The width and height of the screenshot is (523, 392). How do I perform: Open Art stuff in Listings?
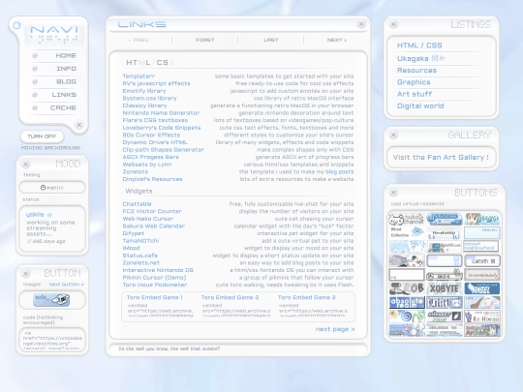click(415, 94)
